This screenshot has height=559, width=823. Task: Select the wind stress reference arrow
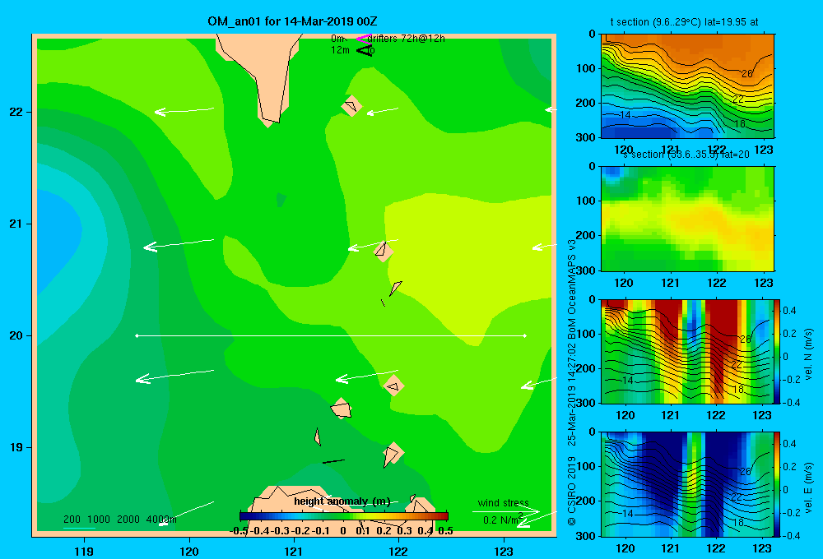click(x=506, y=511)
